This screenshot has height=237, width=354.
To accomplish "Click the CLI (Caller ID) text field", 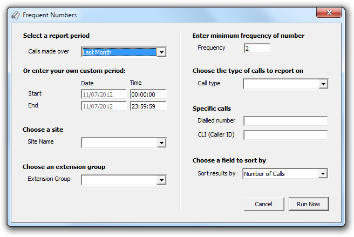I will click(x=285, y=135).
